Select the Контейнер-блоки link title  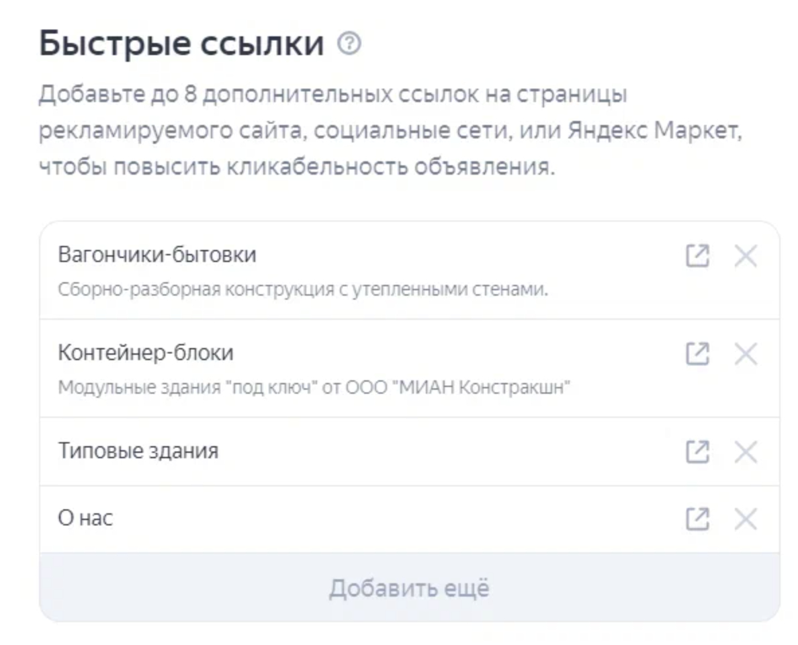tap(146, 353)
